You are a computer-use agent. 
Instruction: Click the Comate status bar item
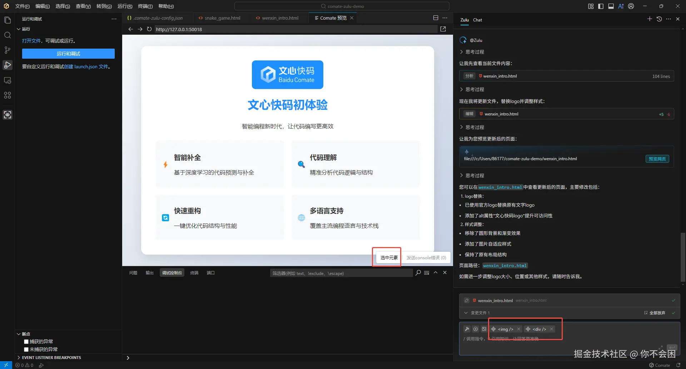coord(660,365)
